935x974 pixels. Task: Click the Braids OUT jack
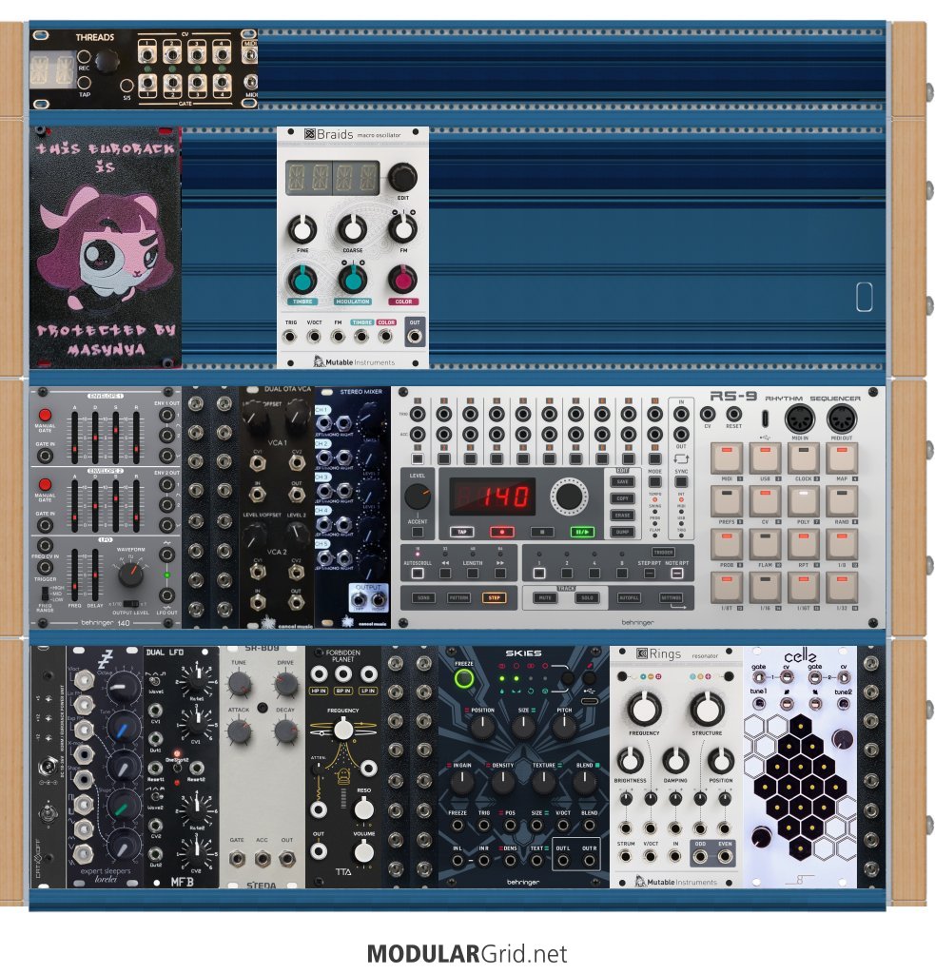click(415, 337)
